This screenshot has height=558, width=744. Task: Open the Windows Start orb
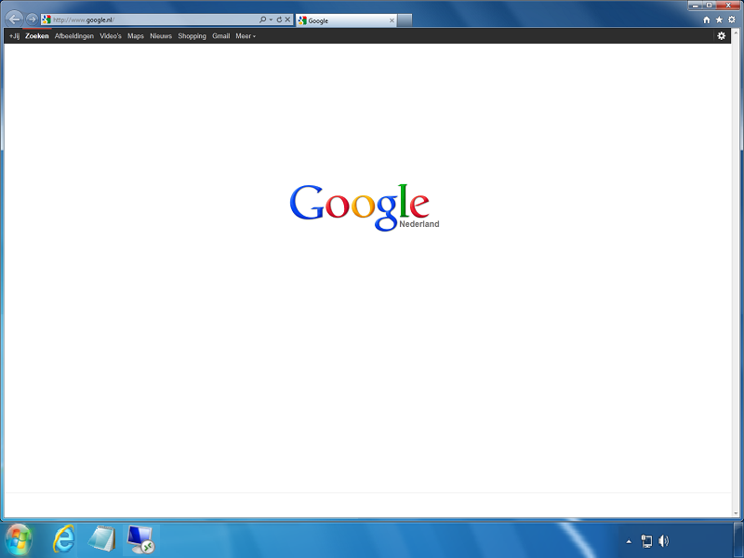tap(19, 540)
